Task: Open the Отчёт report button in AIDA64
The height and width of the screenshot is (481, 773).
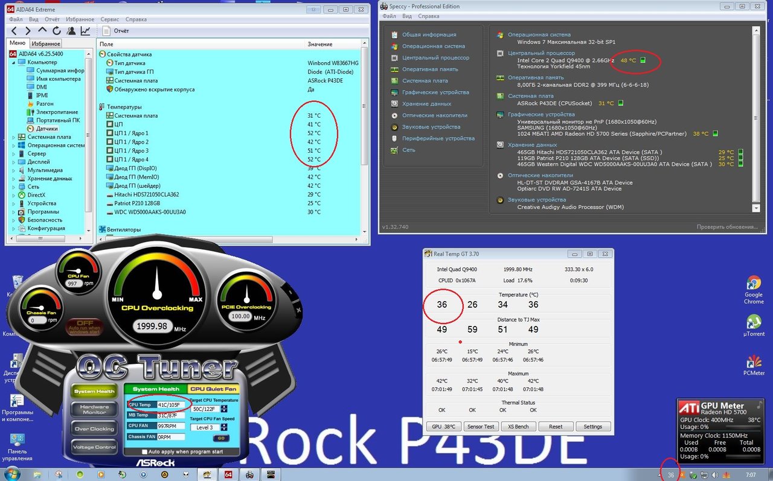Action: pos(115,31)
